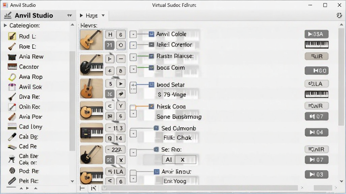Click the play 07 button below Se: Rio:
The image size is (346, 194).
(316, 160)
